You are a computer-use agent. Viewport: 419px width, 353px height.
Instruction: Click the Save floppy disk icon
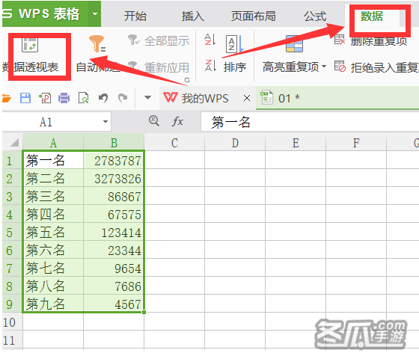[25, 98]
